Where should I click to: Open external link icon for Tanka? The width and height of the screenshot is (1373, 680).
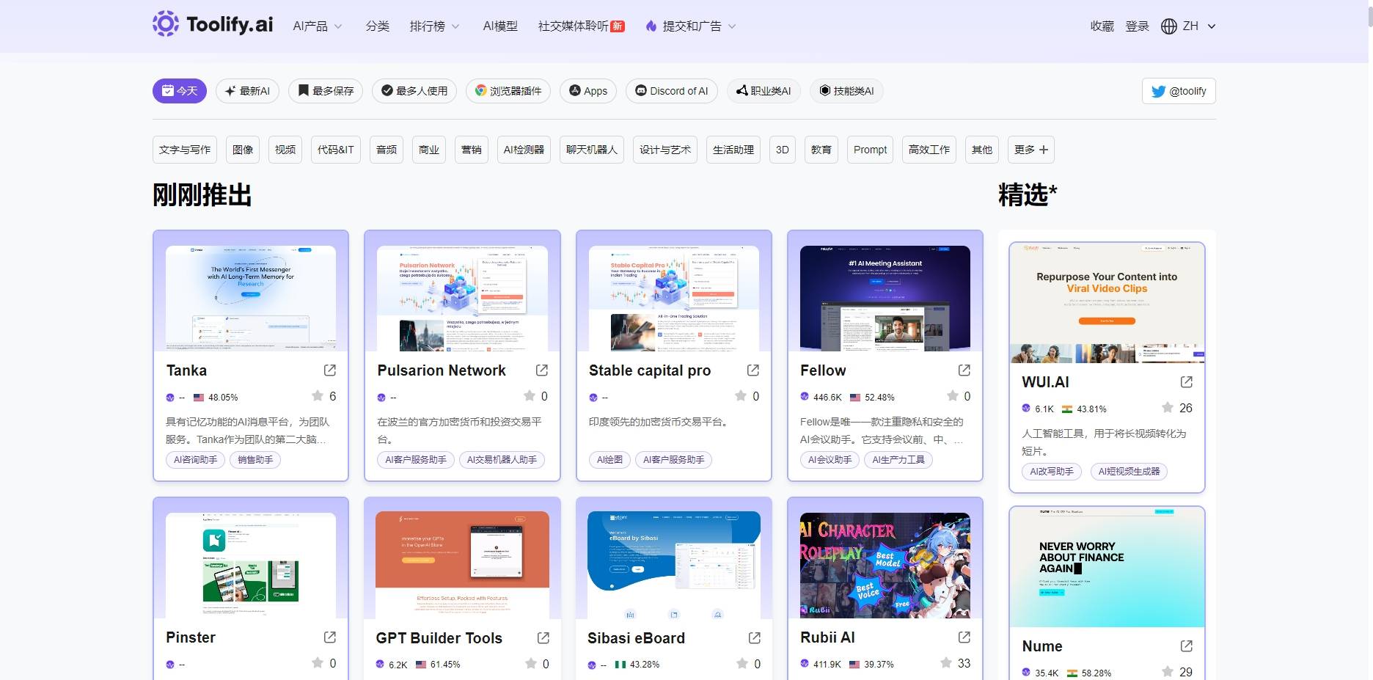pos(330,370)
